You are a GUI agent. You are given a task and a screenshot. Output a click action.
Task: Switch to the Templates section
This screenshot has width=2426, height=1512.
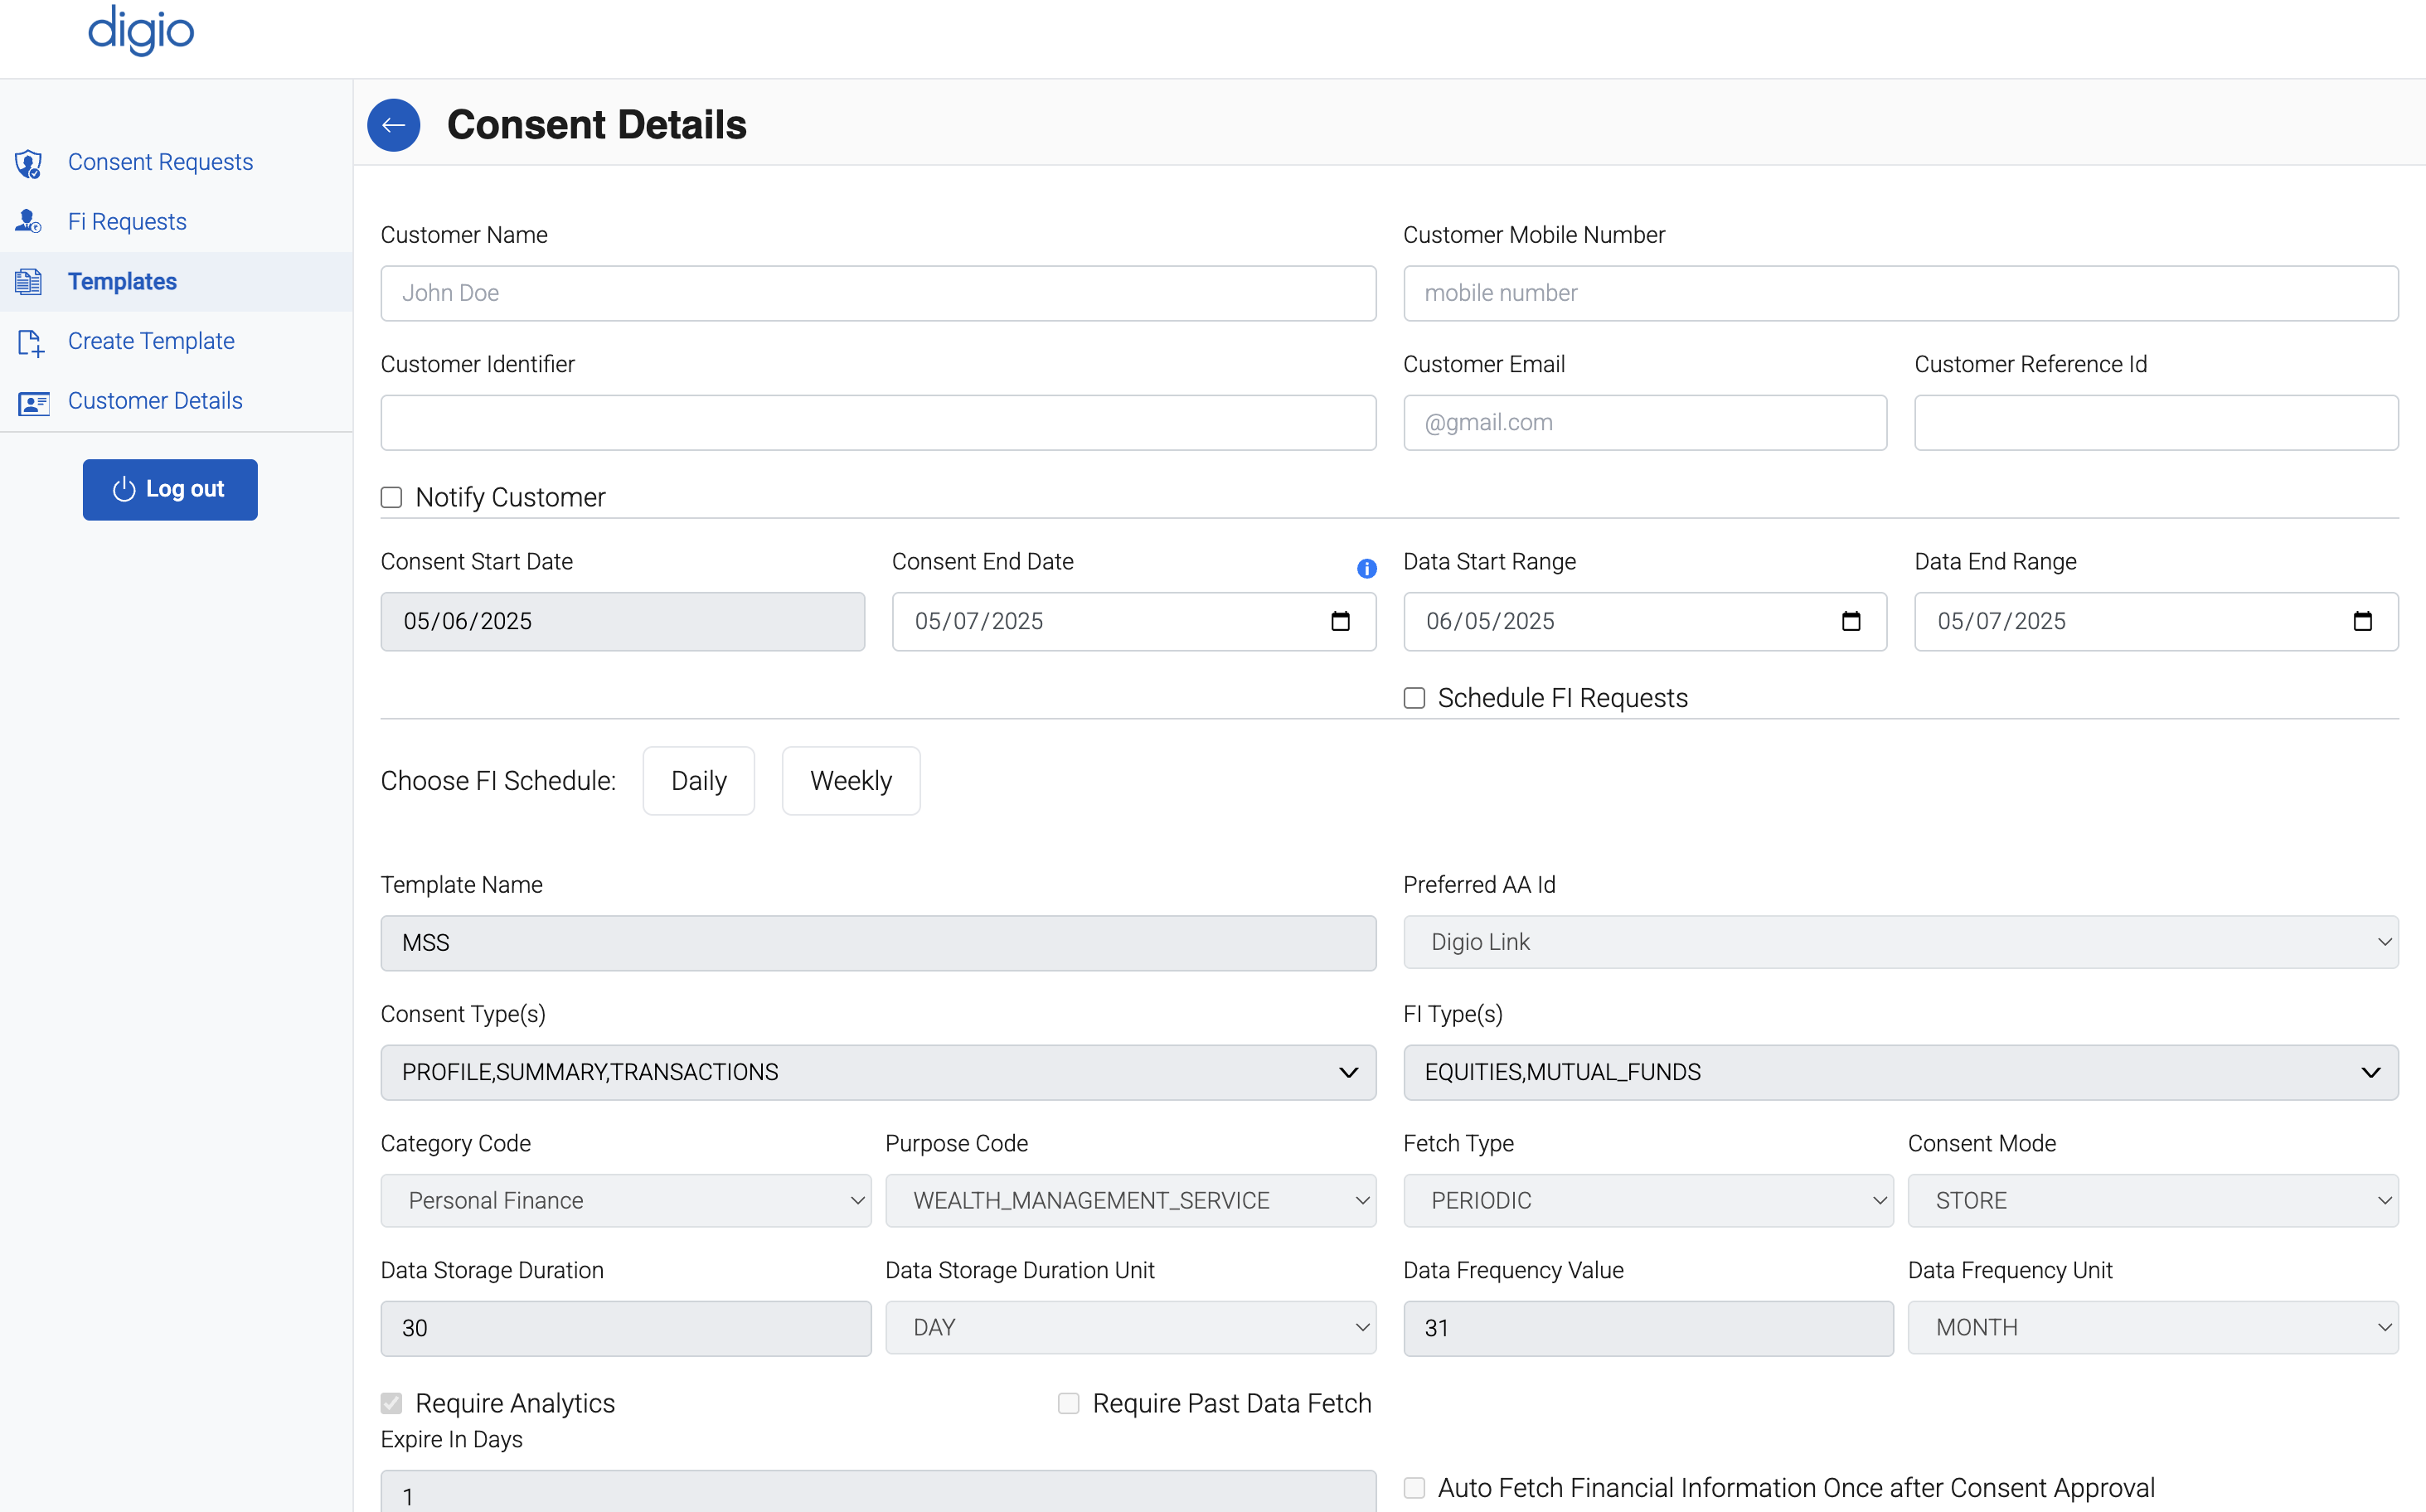pos(121,281)
